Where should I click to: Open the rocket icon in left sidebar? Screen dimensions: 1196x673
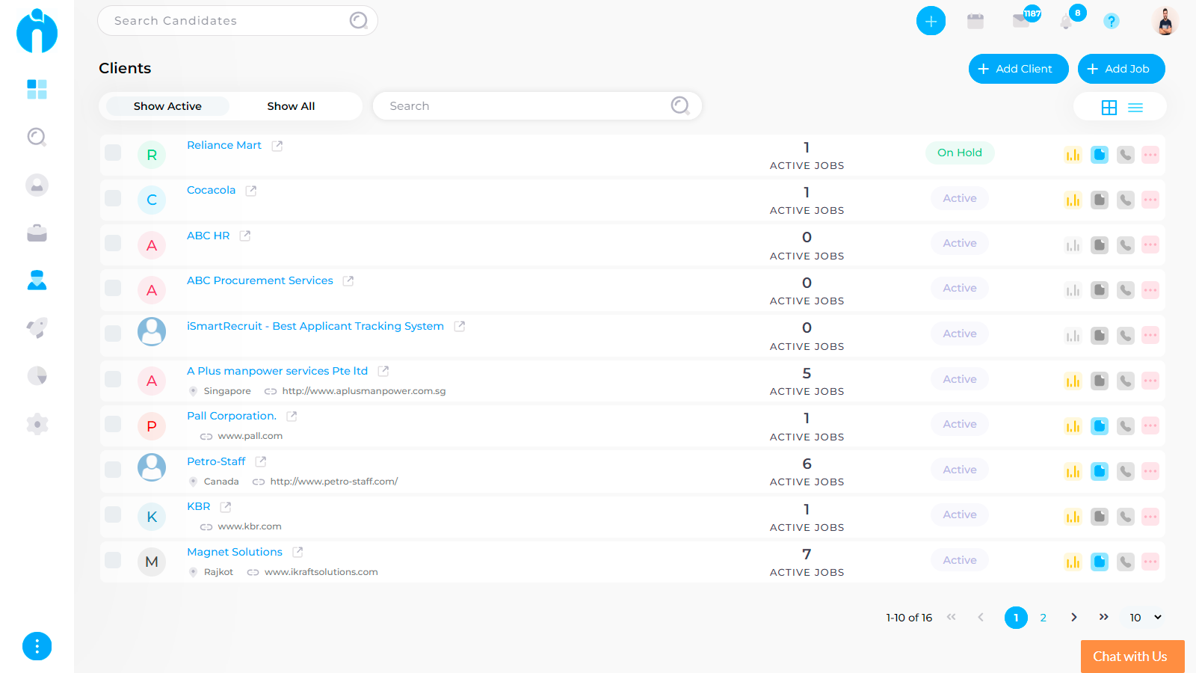tap(37, 328)
